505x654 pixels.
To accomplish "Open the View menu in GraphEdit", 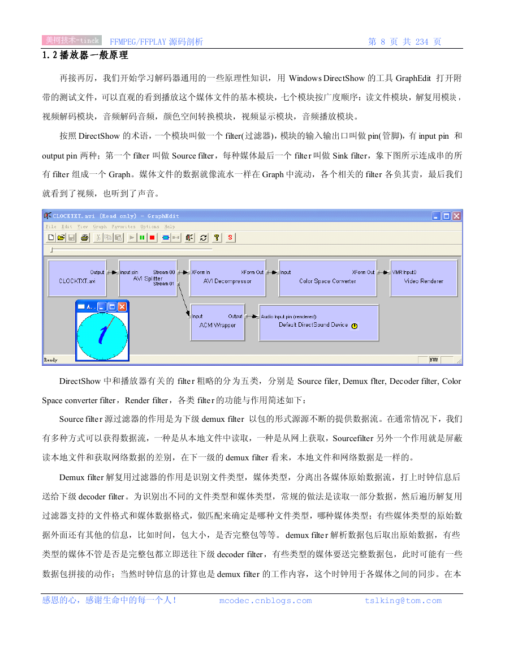I will 83,226.
